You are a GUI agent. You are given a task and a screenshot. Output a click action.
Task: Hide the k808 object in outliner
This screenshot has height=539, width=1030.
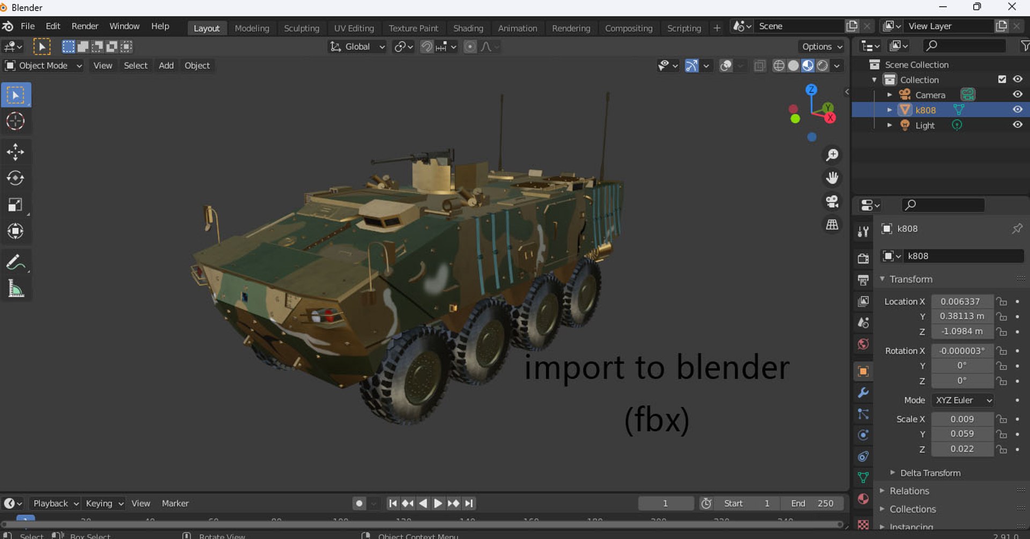1018,109
